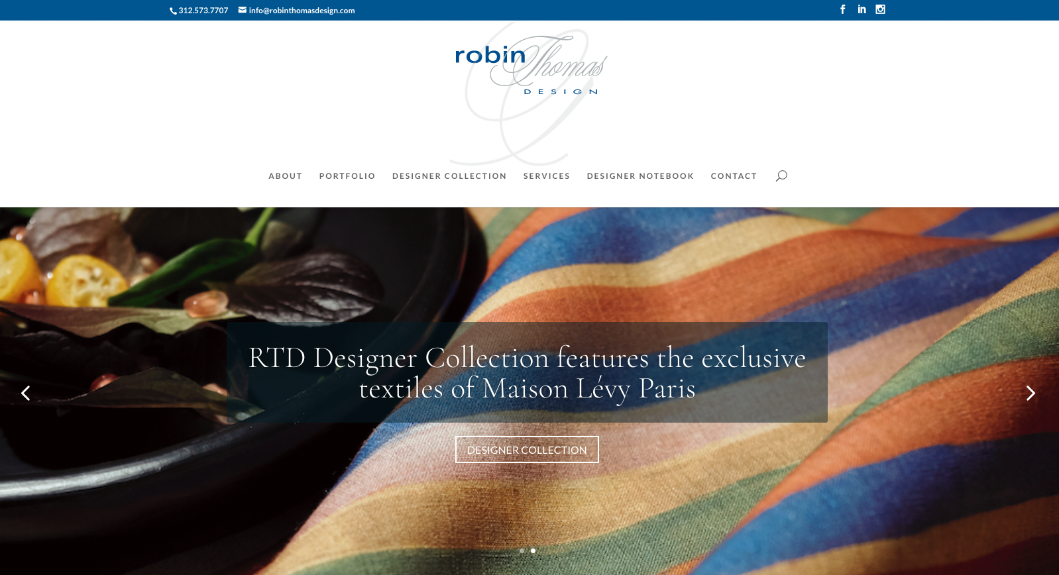The image size is (1059, 575).
Task: Advance to next slide with right arrow
Action: (1031, 393)
